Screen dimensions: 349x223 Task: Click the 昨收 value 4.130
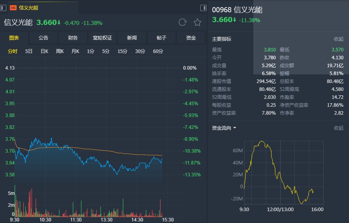pyautogui.click(x=338, y=58)
